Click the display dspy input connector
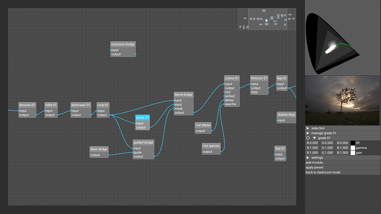 [277, 120]
